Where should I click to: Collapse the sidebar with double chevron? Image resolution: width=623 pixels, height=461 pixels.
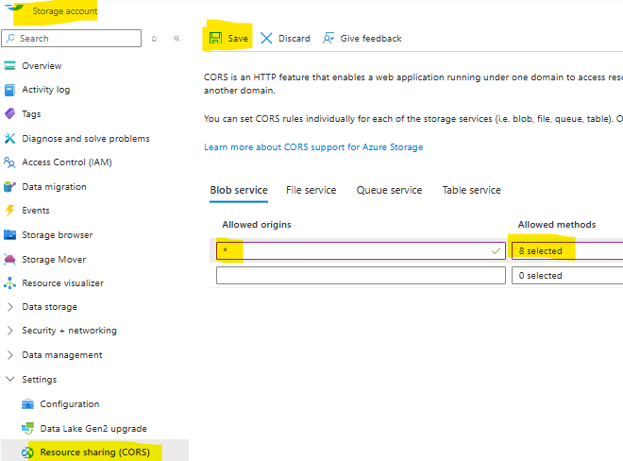coord(177,38)
